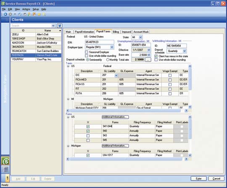227x188 pixels.
Task: Check Wage Exempt for FUTA row
Action: [170, 94]
